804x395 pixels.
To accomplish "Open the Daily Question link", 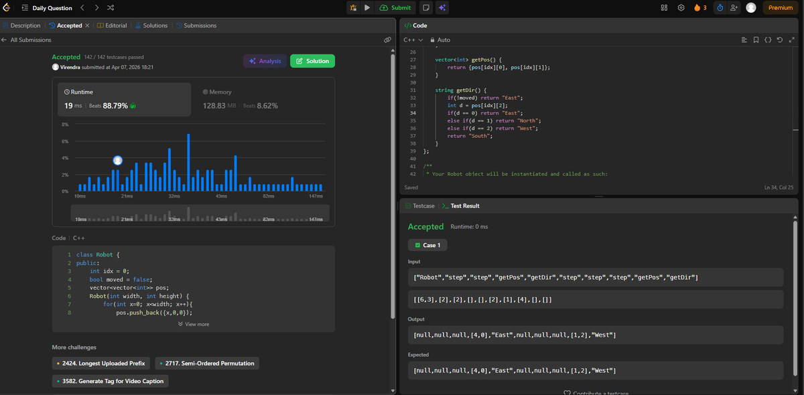I will click(x=52, y=8).
